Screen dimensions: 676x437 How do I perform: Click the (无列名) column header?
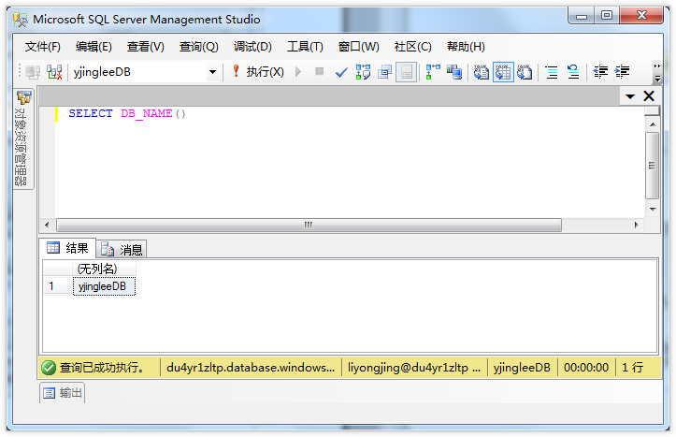tap(104, 269)
